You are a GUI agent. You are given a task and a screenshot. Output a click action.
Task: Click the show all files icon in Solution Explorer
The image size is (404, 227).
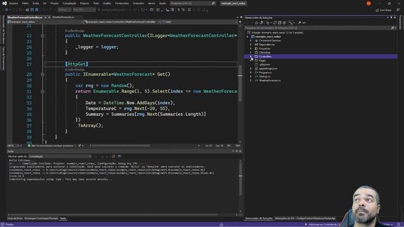(284, 23)
